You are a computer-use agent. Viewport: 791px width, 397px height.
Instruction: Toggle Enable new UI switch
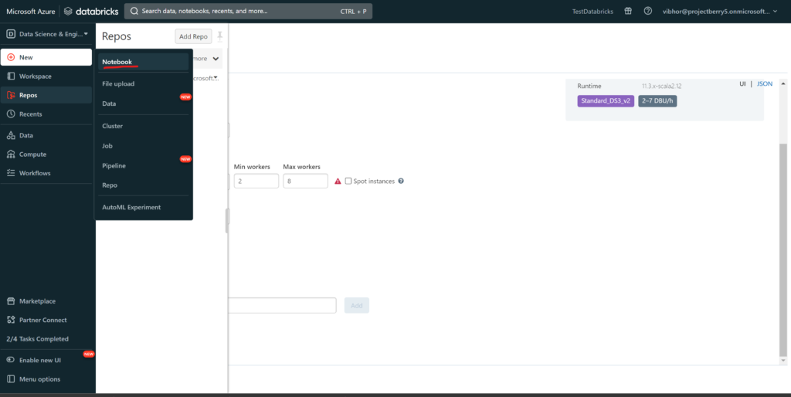point(11,360)
